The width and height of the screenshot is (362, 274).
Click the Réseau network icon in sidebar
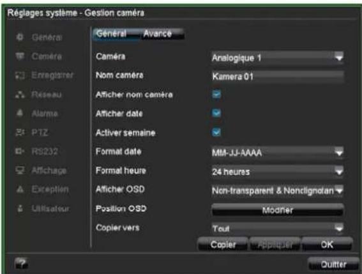pos(20,95)
